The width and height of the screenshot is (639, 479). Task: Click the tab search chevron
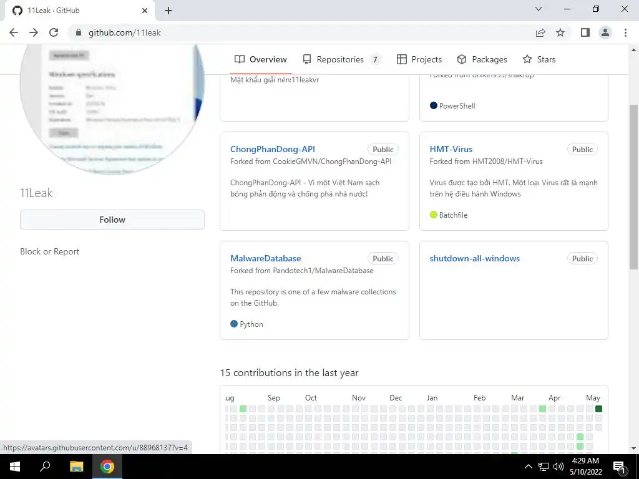[x=539, y=9]
